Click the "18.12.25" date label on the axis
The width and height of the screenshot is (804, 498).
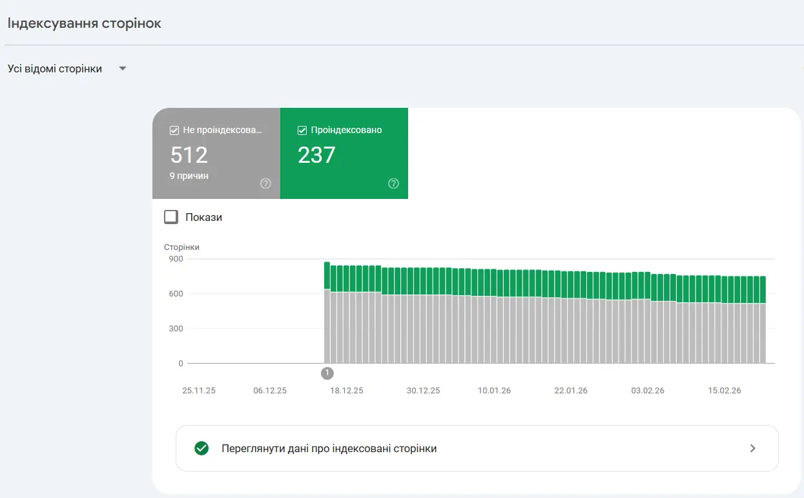346,390
